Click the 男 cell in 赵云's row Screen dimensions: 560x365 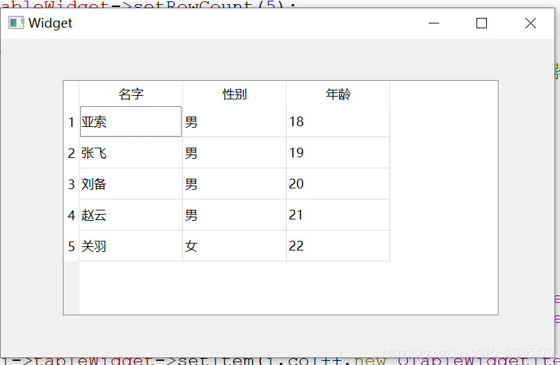(234, 215)
